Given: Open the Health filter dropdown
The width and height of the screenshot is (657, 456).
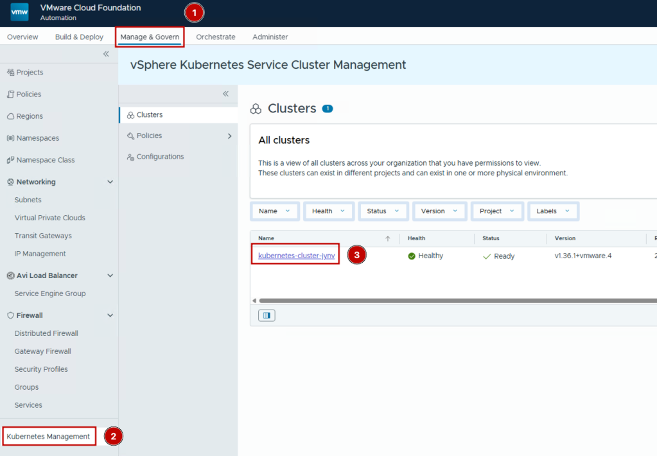Looking at the screenshot, I should 329,211.
